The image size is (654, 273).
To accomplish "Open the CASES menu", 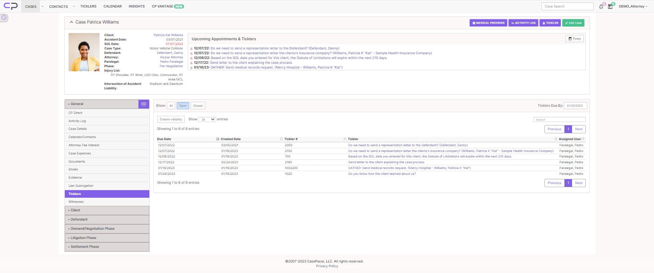I will coord(31,6).
